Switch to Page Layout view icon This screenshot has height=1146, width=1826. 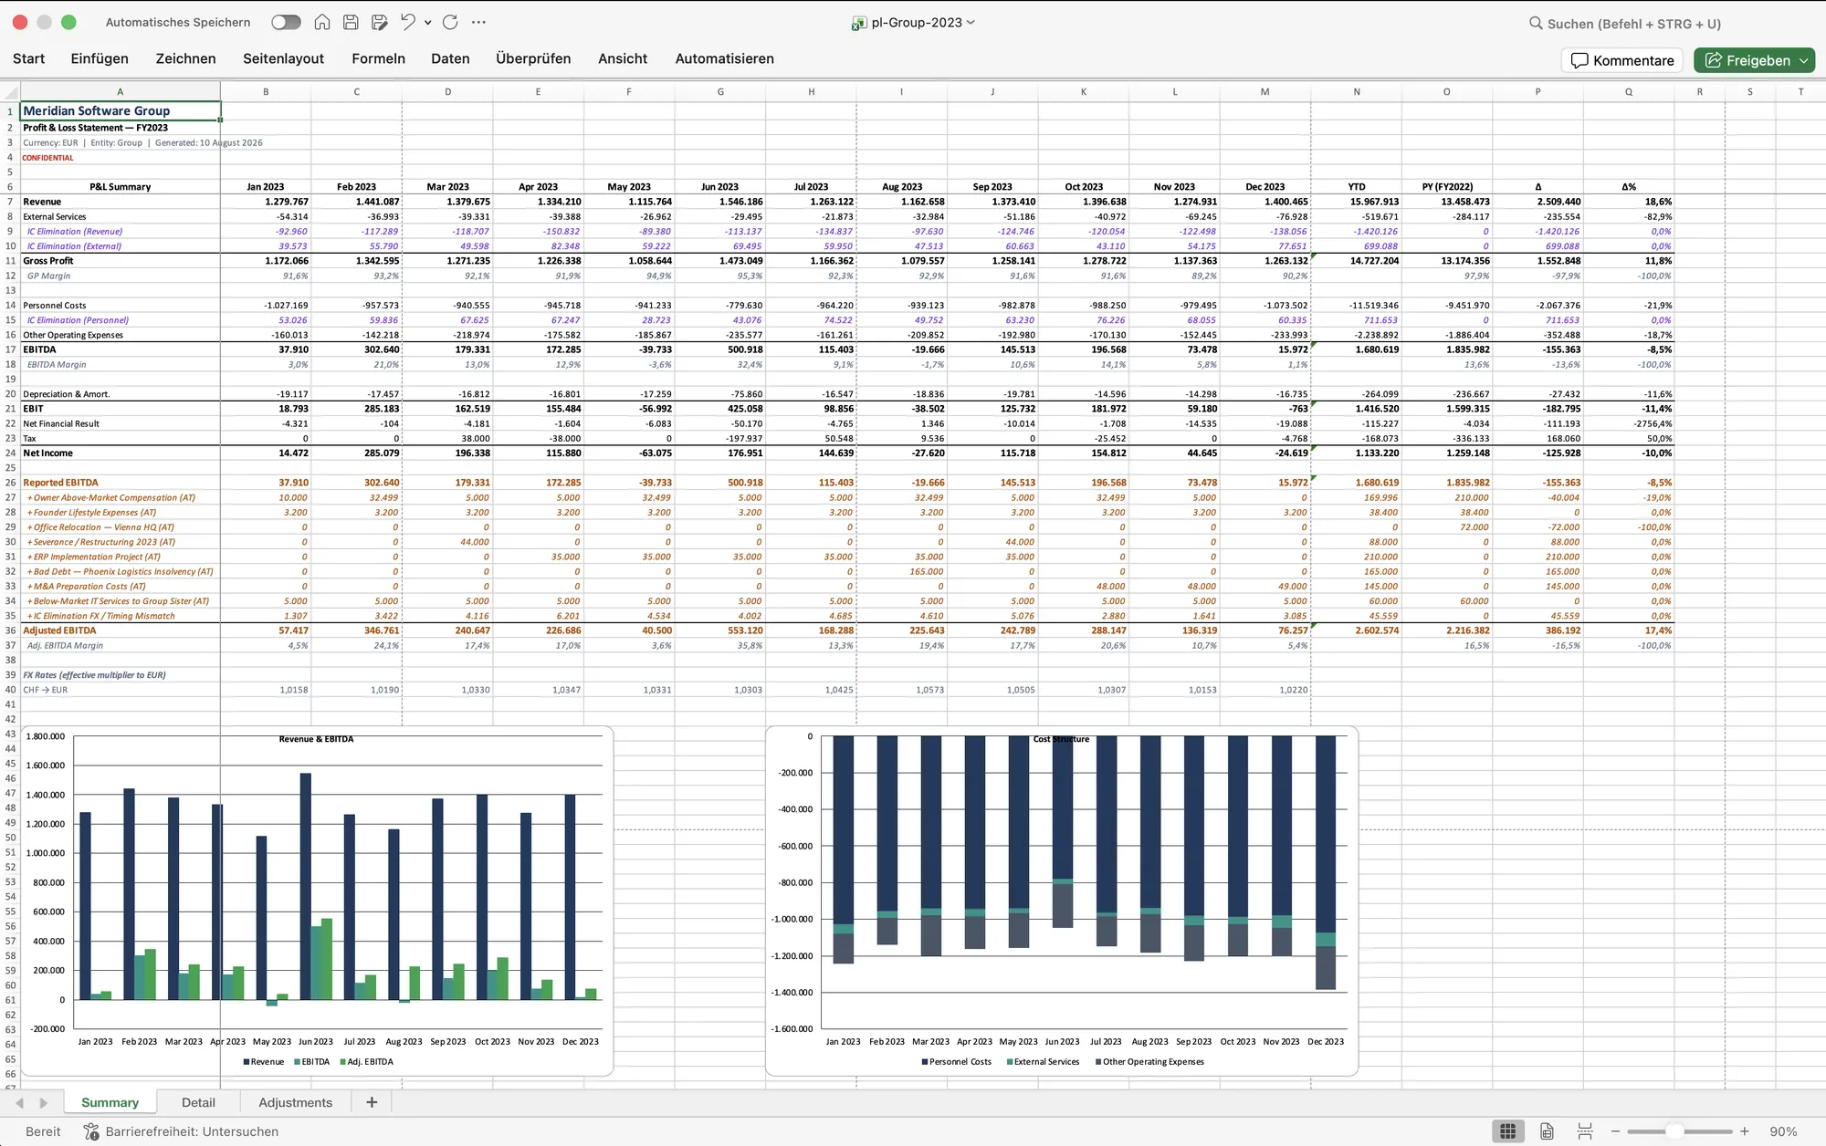coord(1547,1131)
